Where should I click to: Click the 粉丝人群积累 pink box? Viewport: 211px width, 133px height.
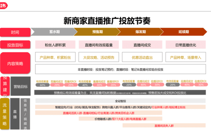coord(55,45)
